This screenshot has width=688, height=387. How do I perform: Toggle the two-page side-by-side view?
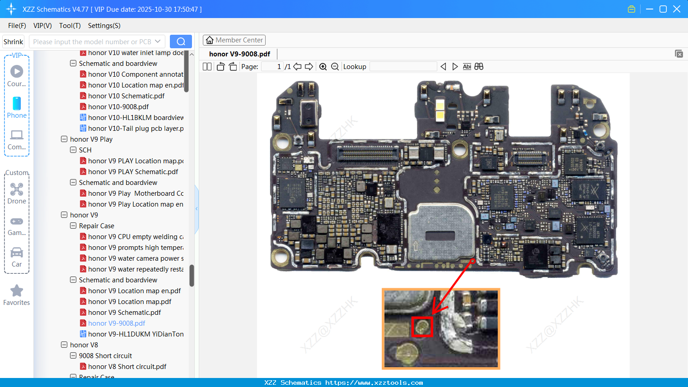[207, 66]
